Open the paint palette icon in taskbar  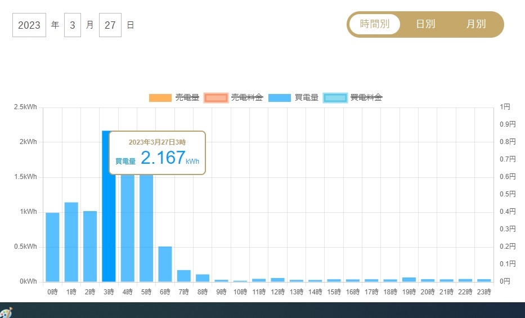click(x=6, y=312)
